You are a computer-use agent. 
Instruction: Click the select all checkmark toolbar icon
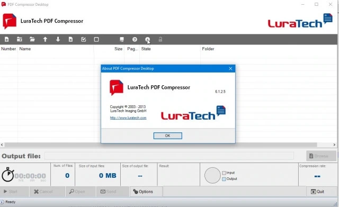(x=84, y=39)
